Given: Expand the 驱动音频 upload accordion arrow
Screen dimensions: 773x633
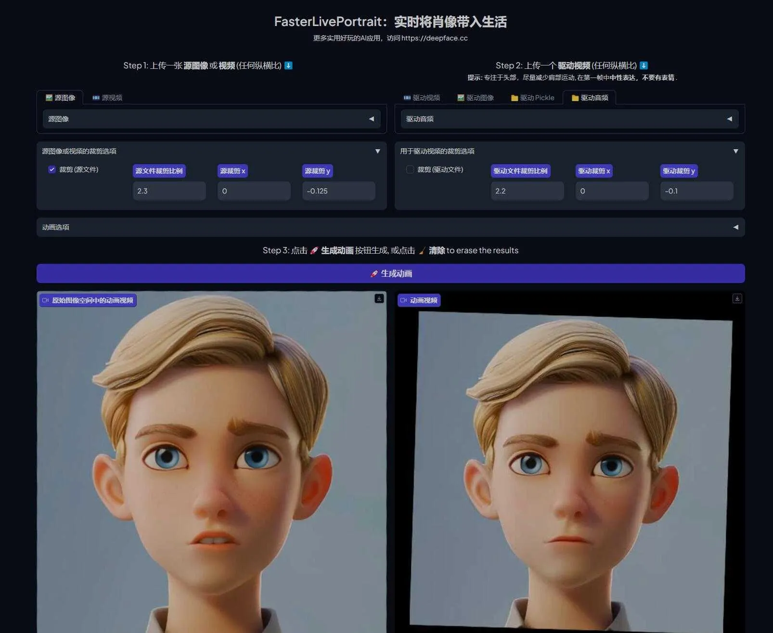Looking at the screenshot, I should tap(729, 119).
